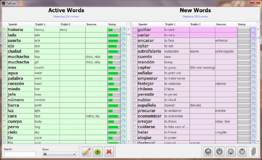
Task: Click the pencil edit word icon
Action: pyautogui.click(x=86, y=151)
